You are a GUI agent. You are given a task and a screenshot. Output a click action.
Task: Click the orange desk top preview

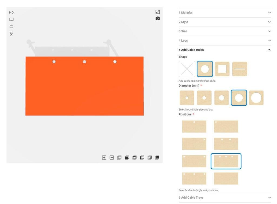pyautogui.click(x=84, y=86)
